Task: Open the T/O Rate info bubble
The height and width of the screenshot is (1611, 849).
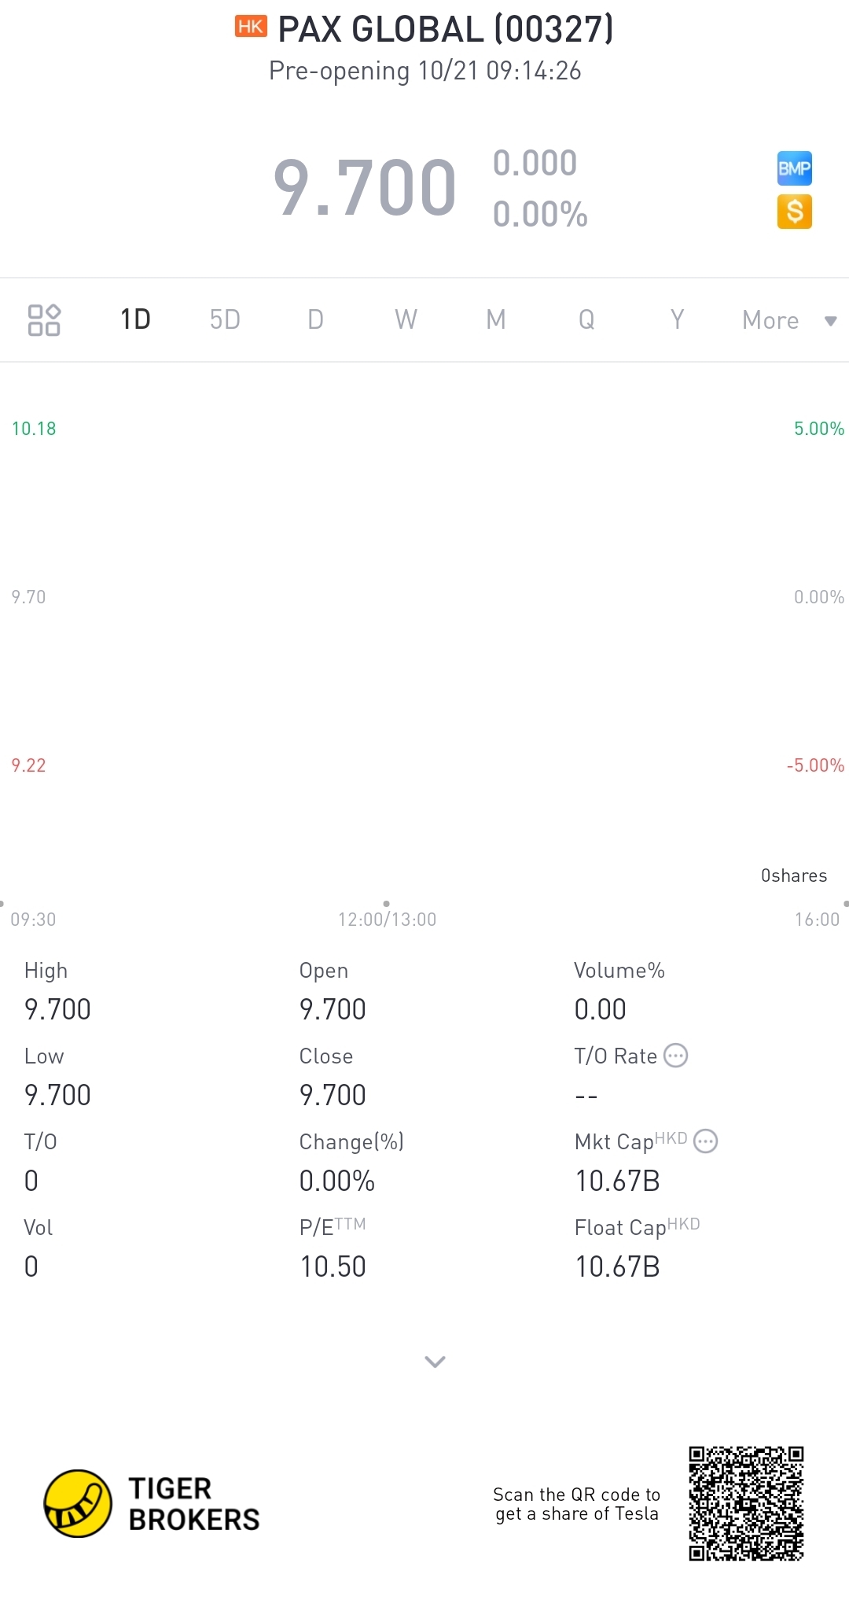Action: point(676,1056)
